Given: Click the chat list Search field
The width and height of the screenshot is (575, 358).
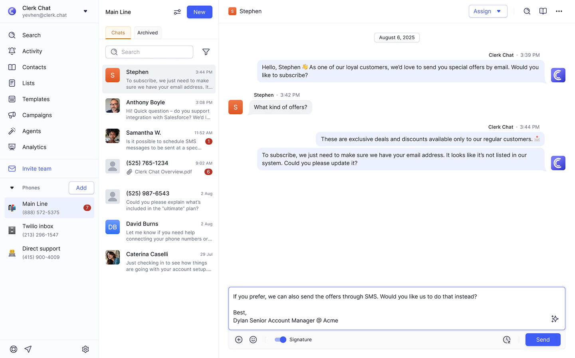Looking at the screenshot, I should click(x=149, y=52).
